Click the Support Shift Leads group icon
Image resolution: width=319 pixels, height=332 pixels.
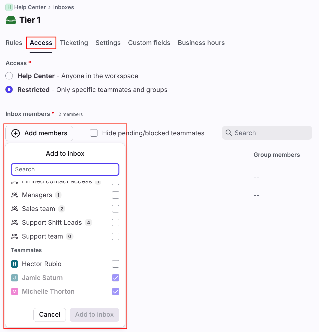pyautogui.click(x=15, y=223)
